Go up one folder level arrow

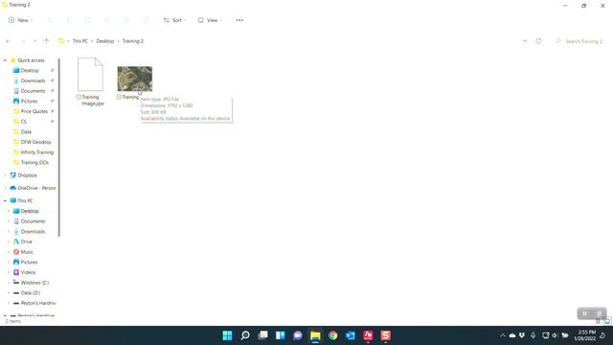[47, 41]
